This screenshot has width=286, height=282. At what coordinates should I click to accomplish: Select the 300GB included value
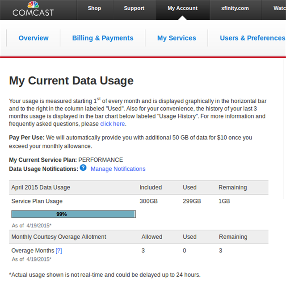tap(149, 201)
